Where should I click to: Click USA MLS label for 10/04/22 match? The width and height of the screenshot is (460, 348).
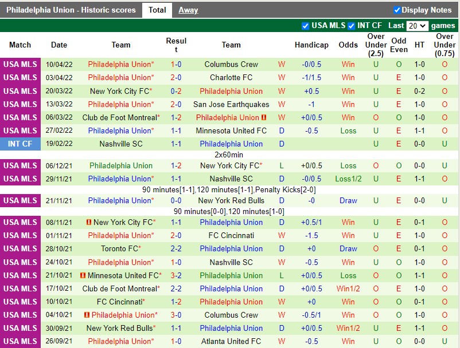tap(20, 64)
